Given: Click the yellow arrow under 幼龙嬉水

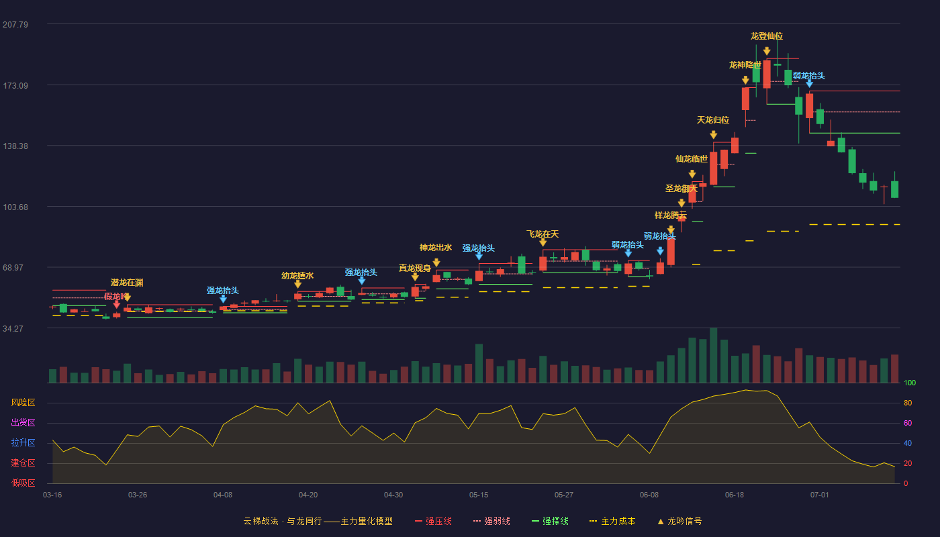Looking at the screenshot, I should pyautogui.click(x=297, y=285).
